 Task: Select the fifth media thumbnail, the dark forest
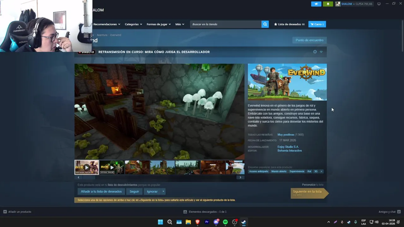point(187,167)
